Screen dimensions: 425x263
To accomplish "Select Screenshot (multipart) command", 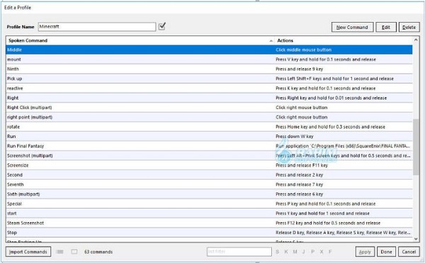I will coord(209,156).
